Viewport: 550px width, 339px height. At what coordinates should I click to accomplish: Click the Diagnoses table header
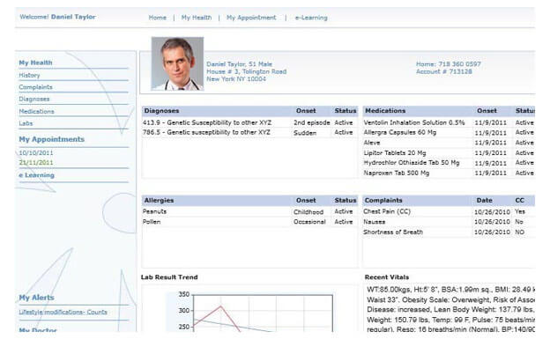tap(161, 111)
